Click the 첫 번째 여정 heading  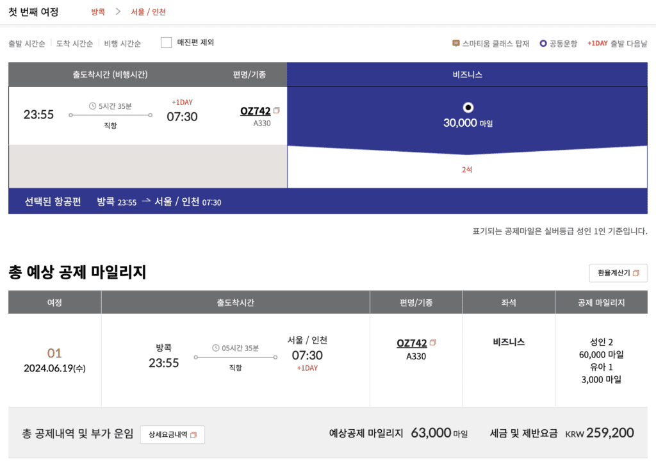click(x=33, y=12)
